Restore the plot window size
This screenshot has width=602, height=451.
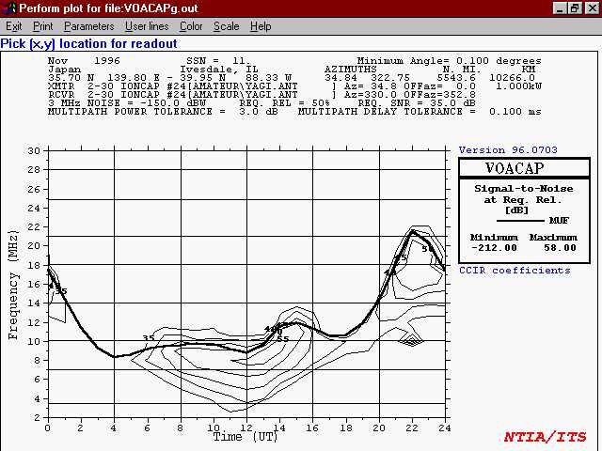575,8
